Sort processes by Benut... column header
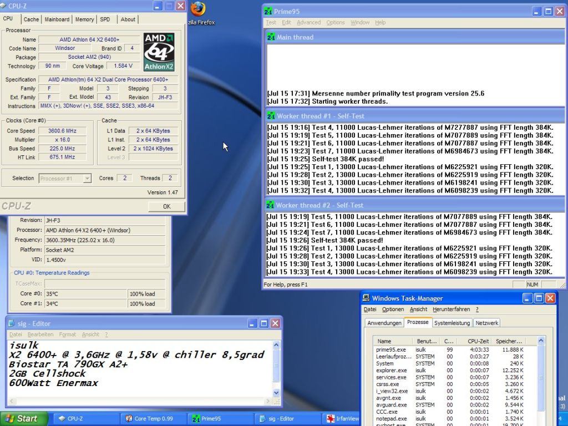Viewport: 568px width, 426px height. point(427,341)
